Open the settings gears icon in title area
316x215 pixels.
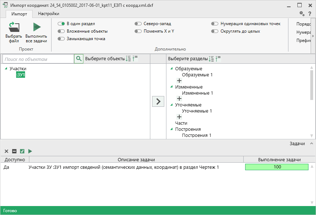pos(302,13)
